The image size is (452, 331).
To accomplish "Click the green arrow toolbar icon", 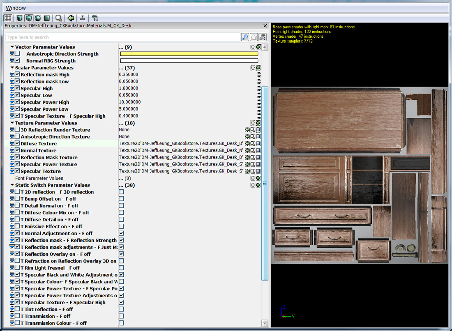I will coord(71,18).
